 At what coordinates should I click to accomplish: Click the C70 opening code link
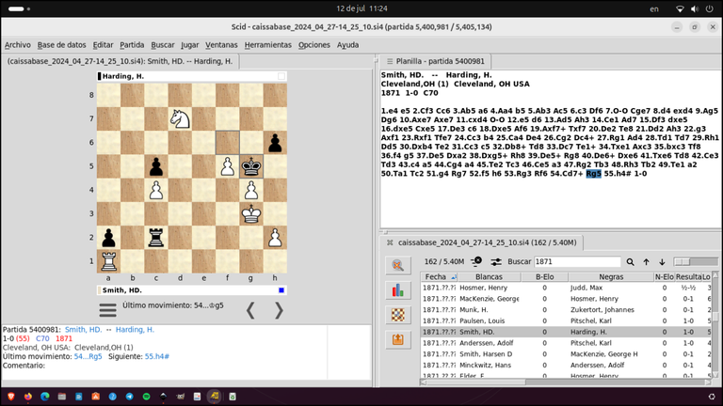[x=42, y=338]
